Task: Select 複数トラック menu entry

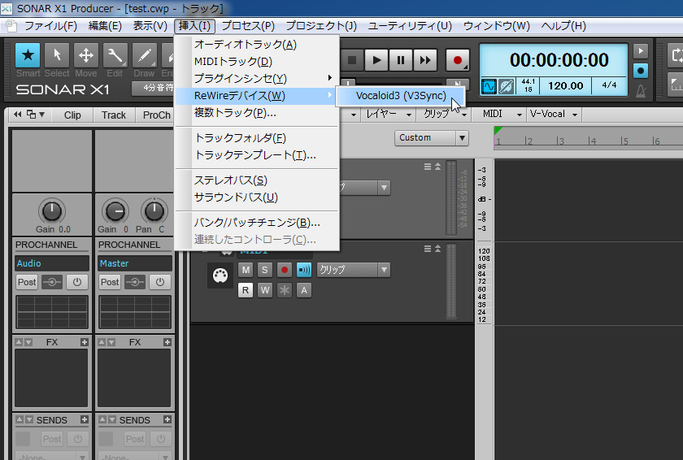Action: (257, 113)
